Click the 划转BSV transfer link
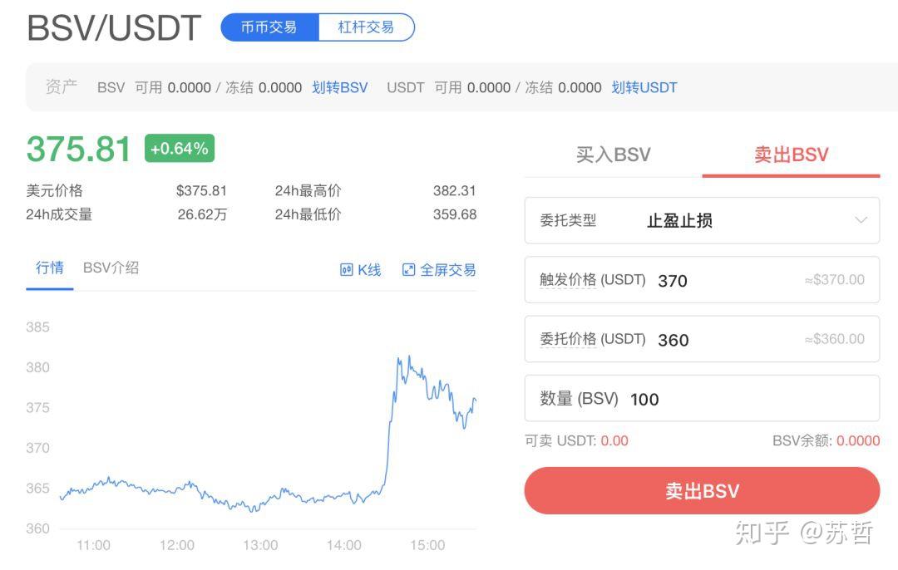 339,87
